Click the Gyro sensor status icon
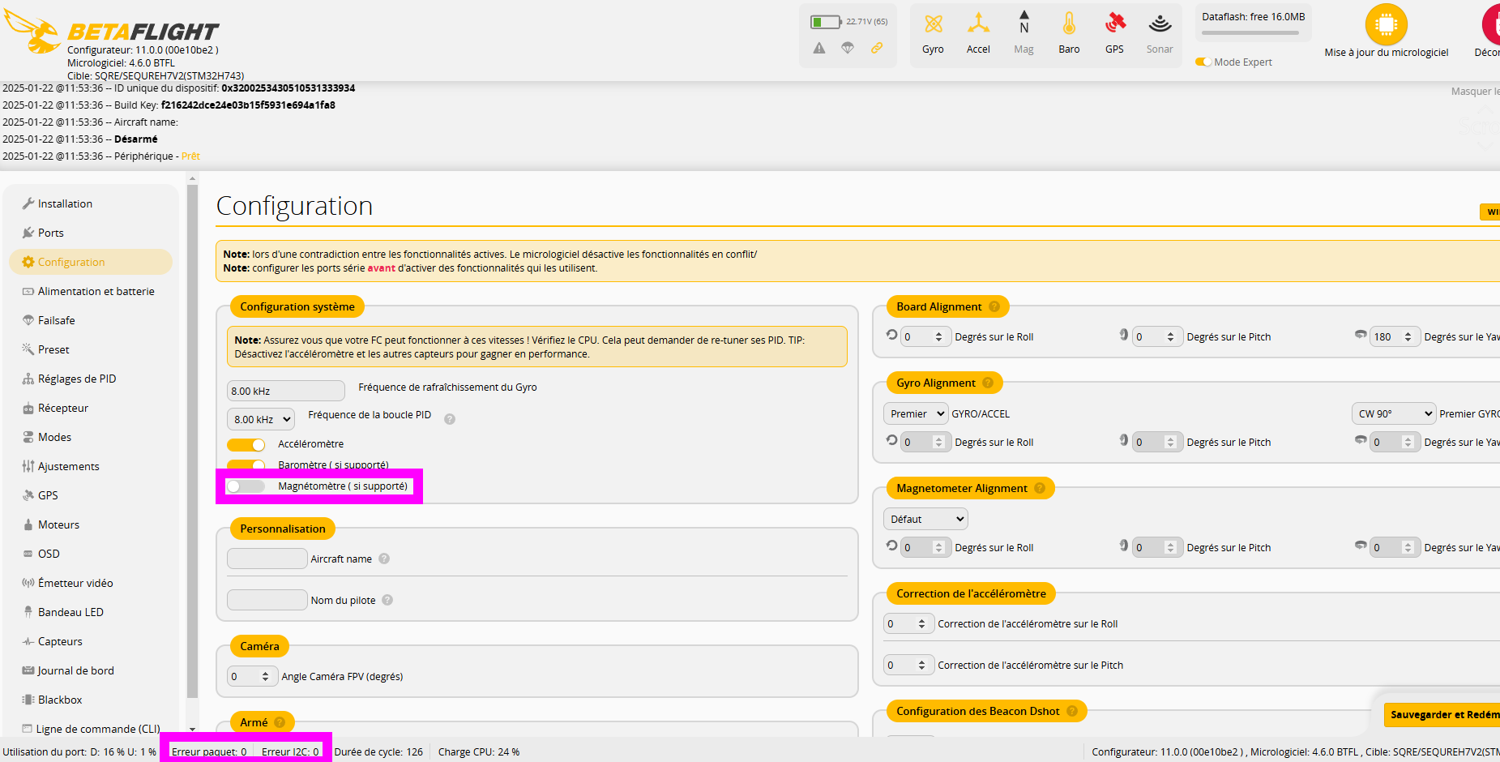The width and height of the screenshot is (1500, 762). pos(933,24)
